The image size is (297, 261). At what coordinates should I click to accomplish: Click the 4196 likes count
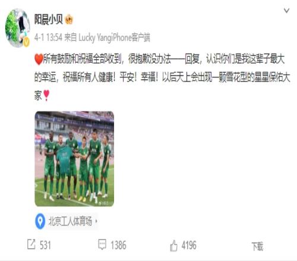tap(189, 245)
